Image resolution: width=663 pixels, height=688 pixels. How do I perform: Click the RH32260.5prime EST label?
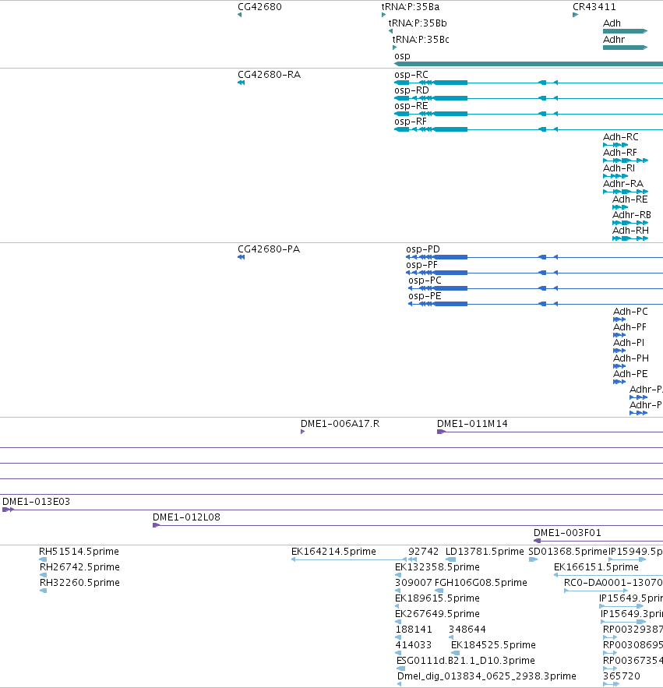[80, 583]
